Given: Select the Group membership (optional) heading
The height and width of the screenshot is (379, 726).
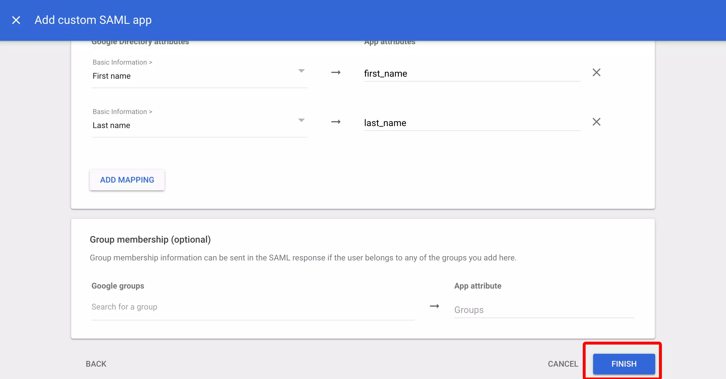Looking at the screenshot, I should point(150,239).
